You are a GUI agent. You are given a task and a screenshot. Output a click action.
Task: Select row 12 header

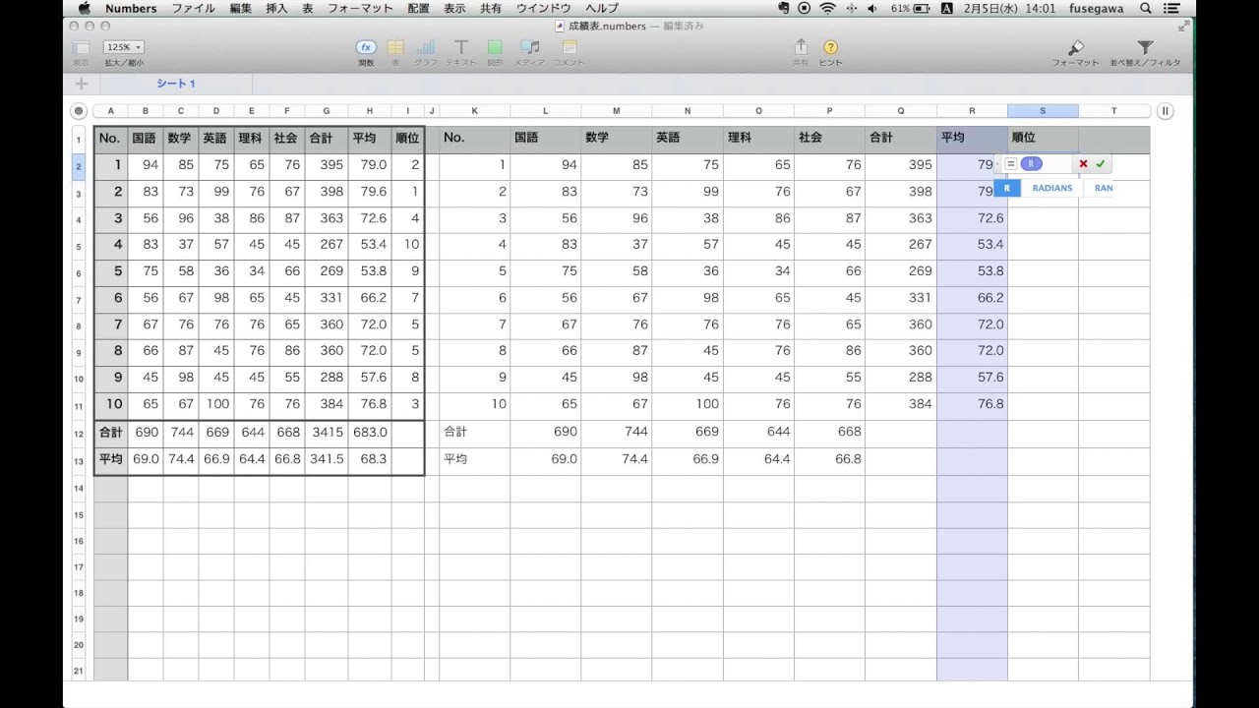79,434
